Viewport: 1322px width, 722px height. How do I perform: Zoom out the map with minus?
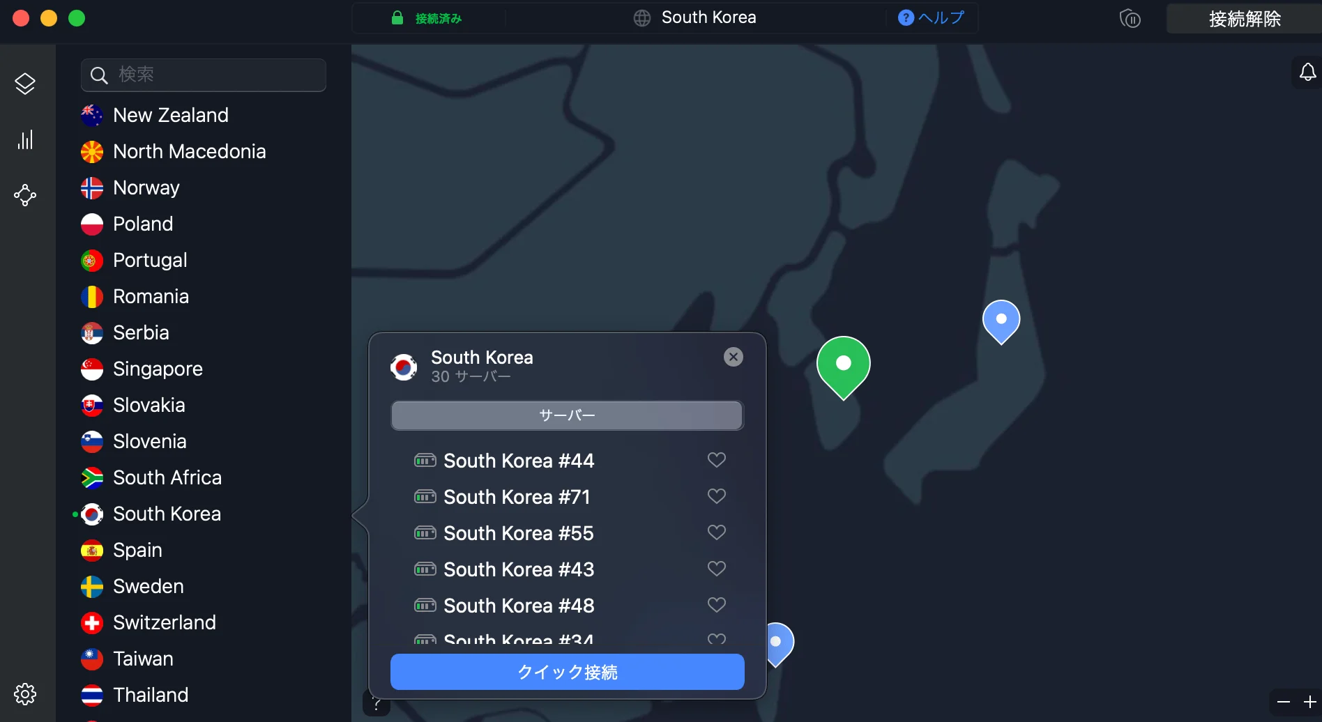point(1284,702)
